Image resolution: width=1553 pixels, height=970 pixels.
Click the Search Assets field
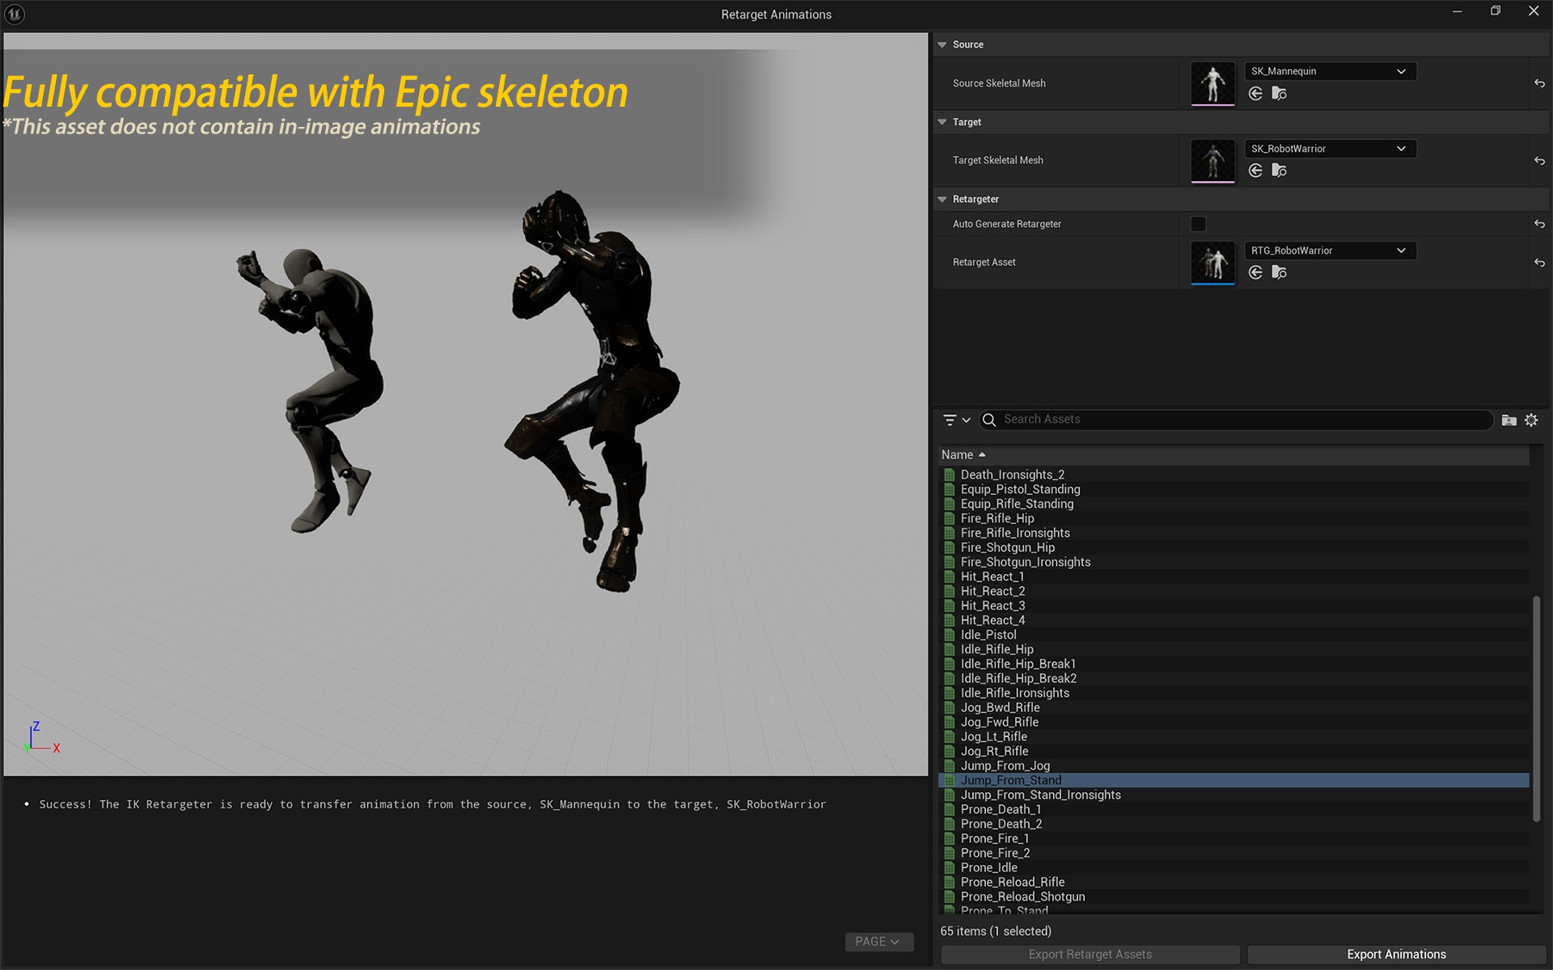1238,420
